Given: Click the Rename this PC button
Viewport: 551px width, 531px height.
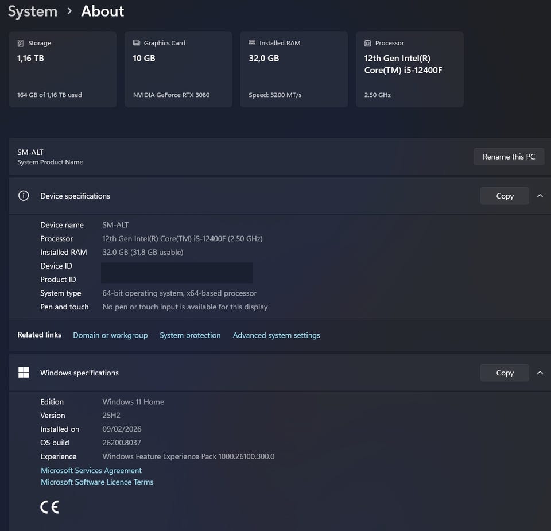Looking at the screenshot, I should tap(509, 157).
